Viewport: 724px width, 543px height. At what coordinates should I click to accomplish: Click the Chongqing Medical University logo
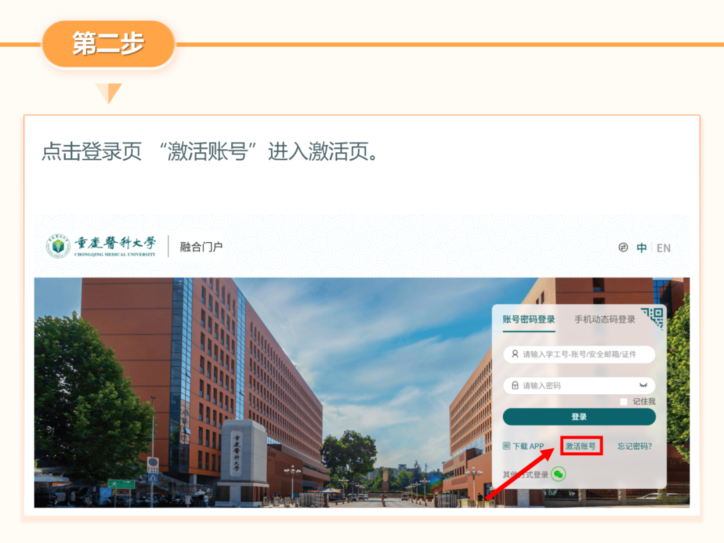pyautogui.click(x=101, y=245)
